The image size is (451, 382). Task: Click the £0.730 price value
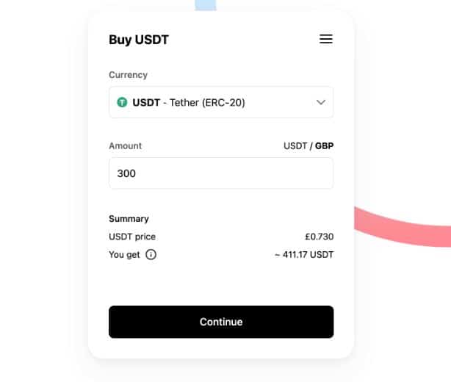point(320,237)
